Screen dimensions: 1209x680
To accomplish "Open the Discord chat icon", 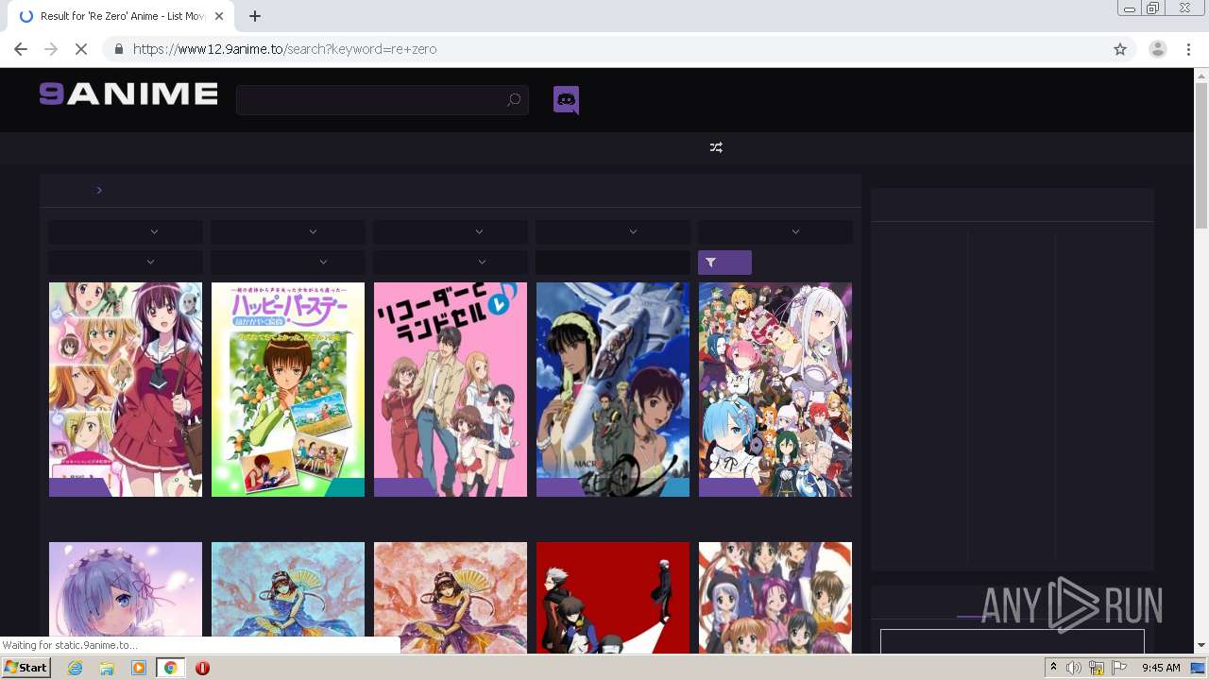I will coord(566,99).
